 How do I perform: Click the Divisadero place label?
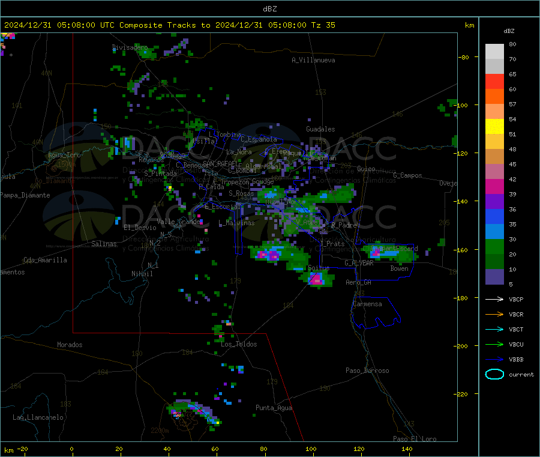[130, 47]
